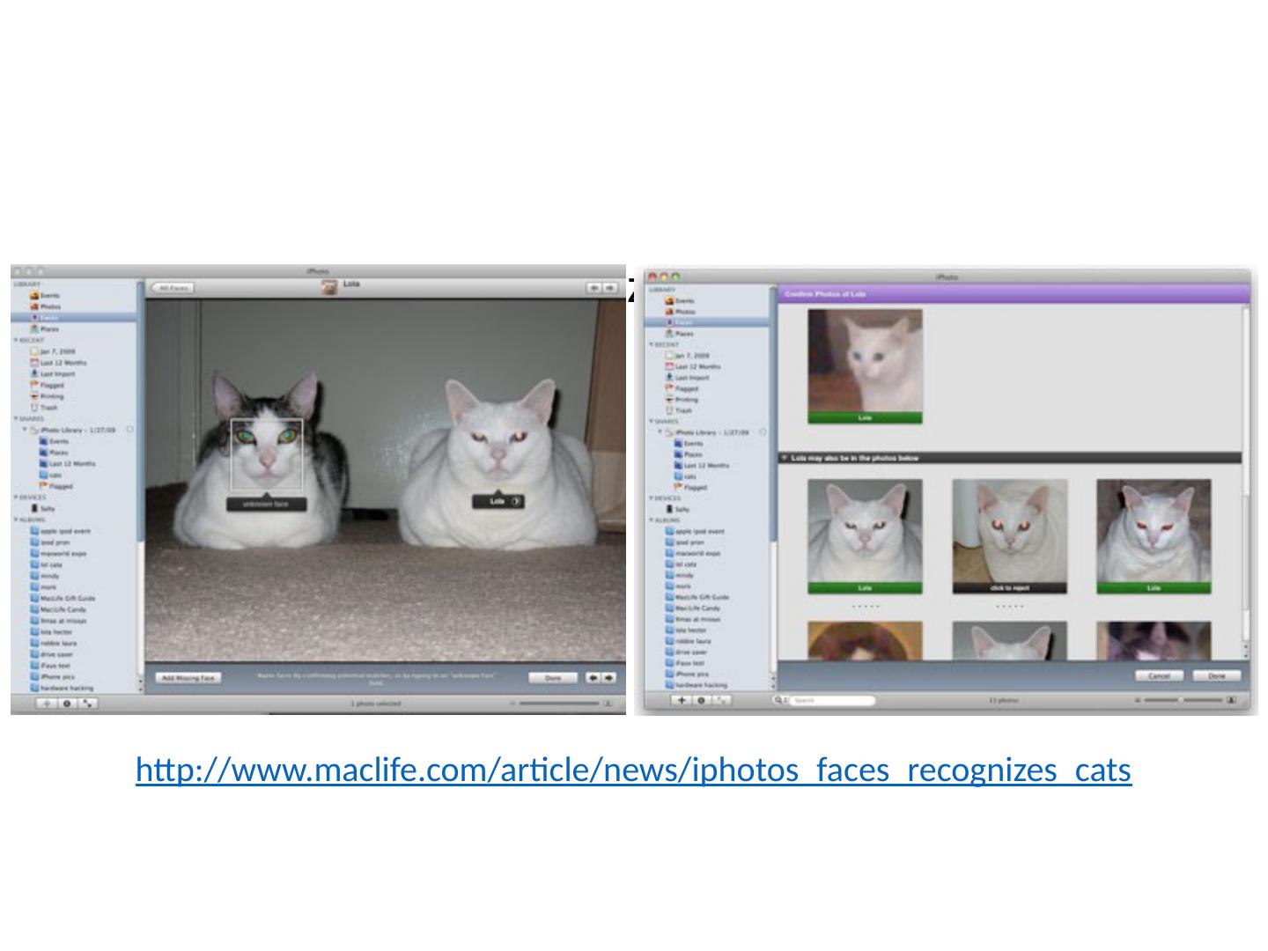The image size is (1268, 951).
Task: Open the maclife.com iPhoto faces article link
Action: pos(633,770)
